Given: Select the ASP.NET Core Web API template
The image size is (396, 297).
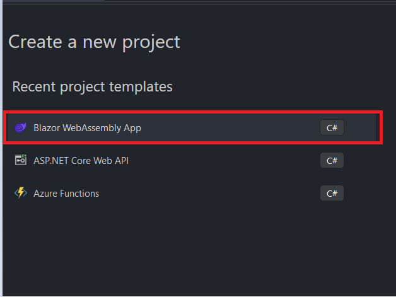Looking at the screenshot, I should [x=192, y=160].
